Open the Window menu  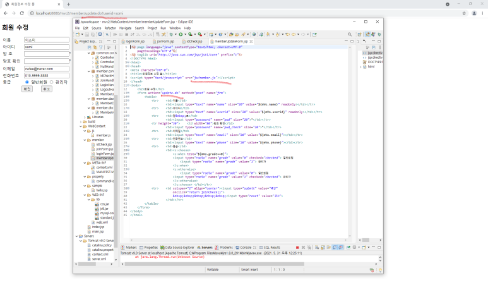[x=175, y=28]
